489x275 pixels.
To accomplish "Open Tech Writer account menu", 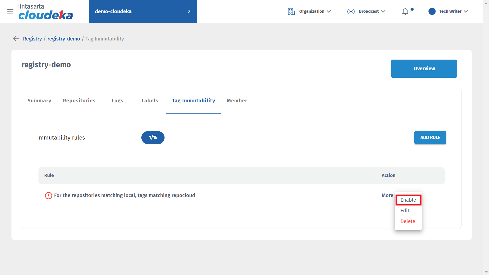I will [453, 11].
